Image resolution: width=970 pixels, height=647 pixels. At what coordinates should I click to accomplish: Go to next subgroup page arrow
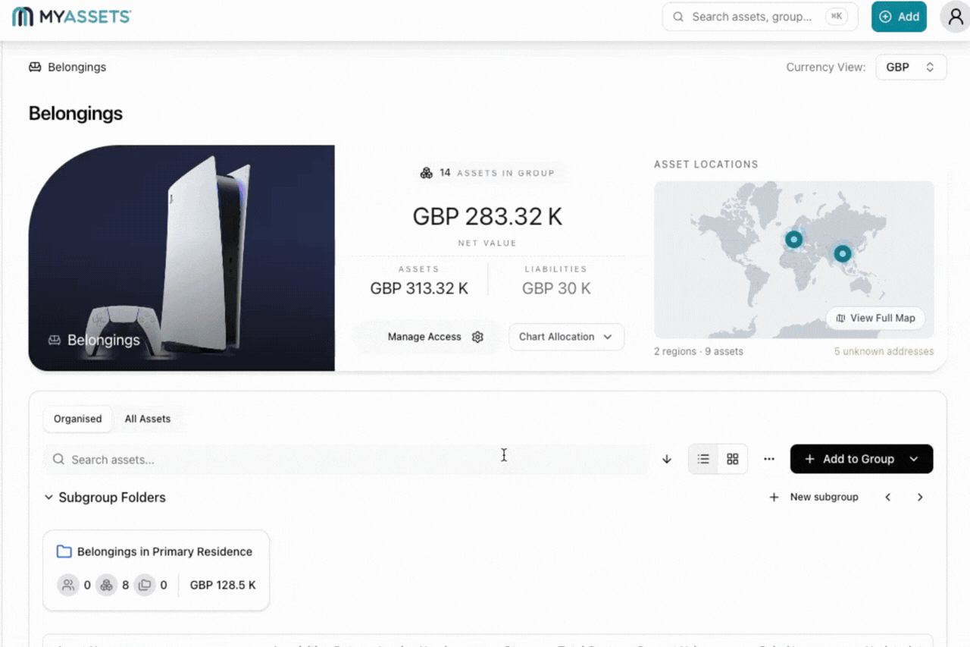pos(920,497)
